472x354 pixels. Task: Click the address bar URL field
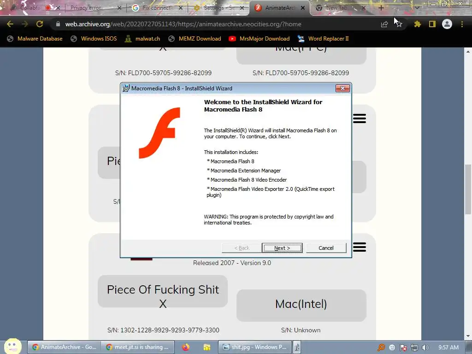183,24
